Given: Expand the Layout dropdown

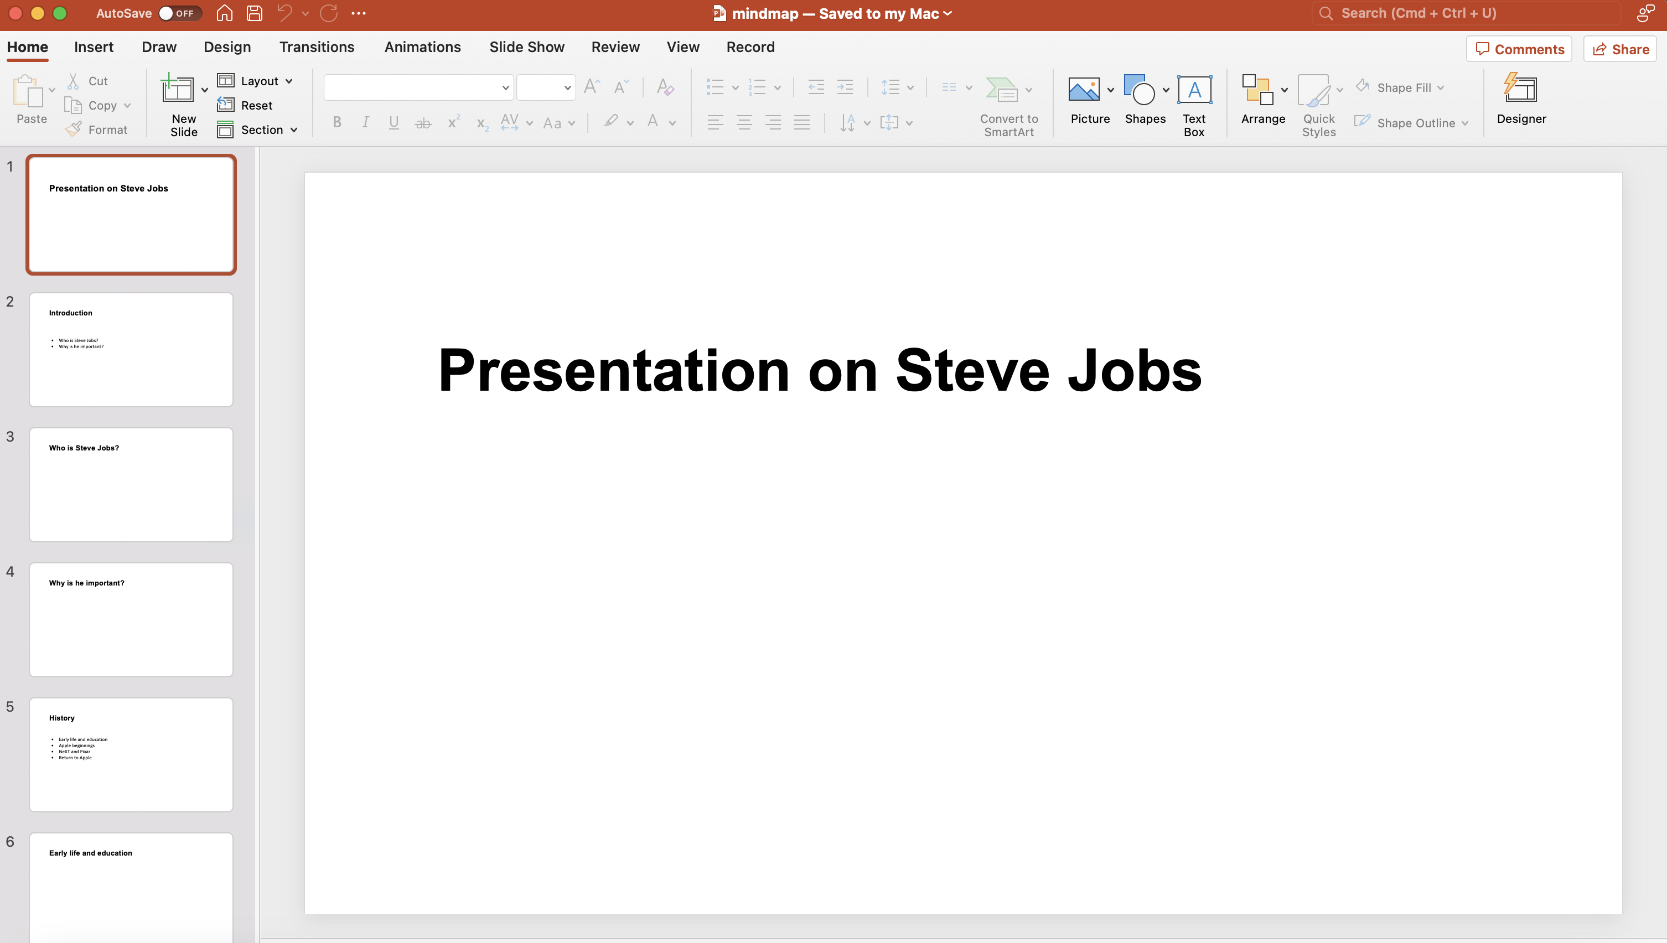Looking at the screenshot, I should point(289,81).
